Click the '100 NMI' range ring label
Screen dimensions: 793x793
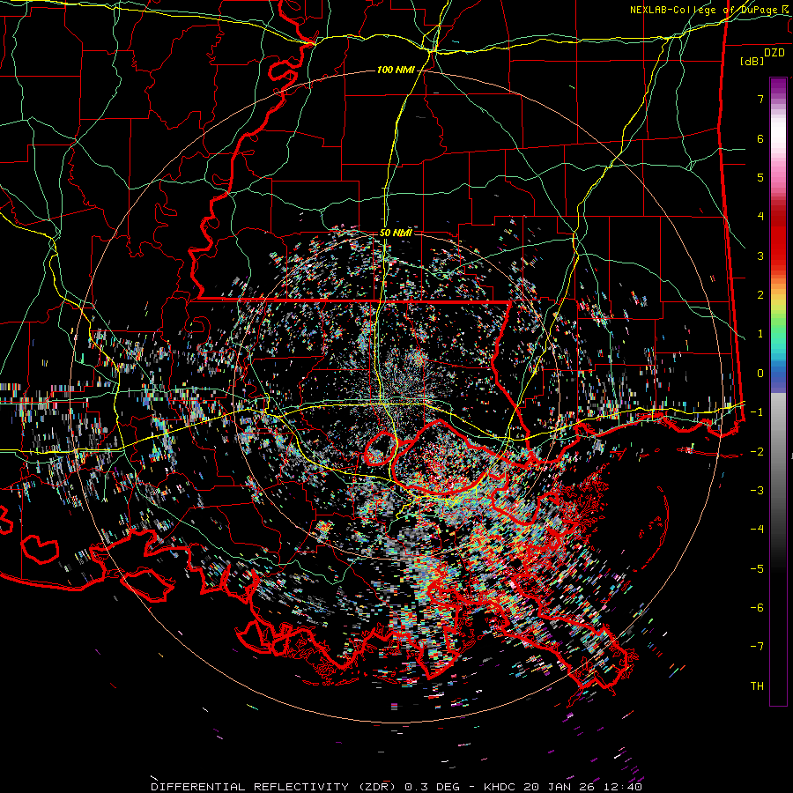pyautogui.click(x=396, y=70)
